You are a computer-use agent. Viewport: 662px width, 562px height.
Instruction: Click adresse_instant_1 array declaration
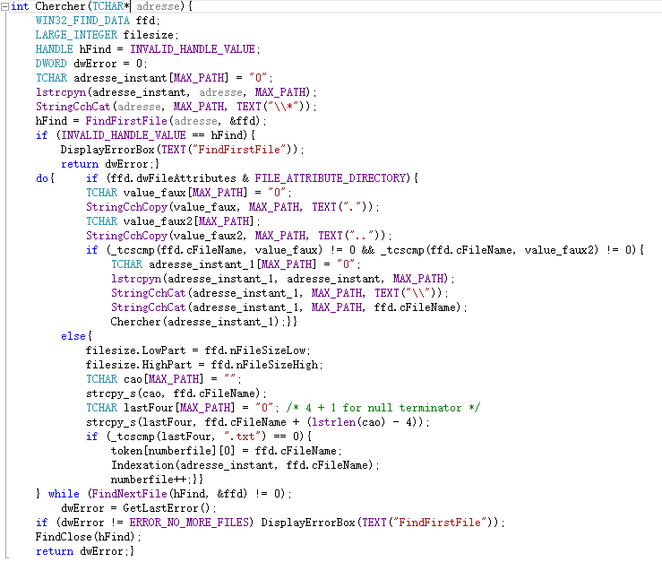point(236,265)
